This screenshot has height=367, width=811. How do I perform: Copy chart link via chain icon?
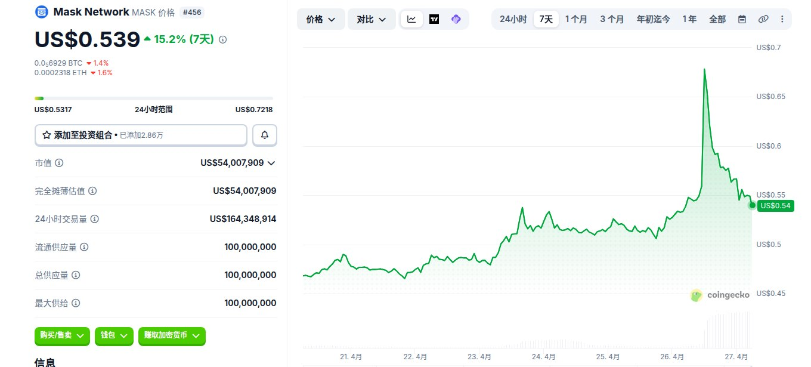pyautogui.click(x=763, y=19)
